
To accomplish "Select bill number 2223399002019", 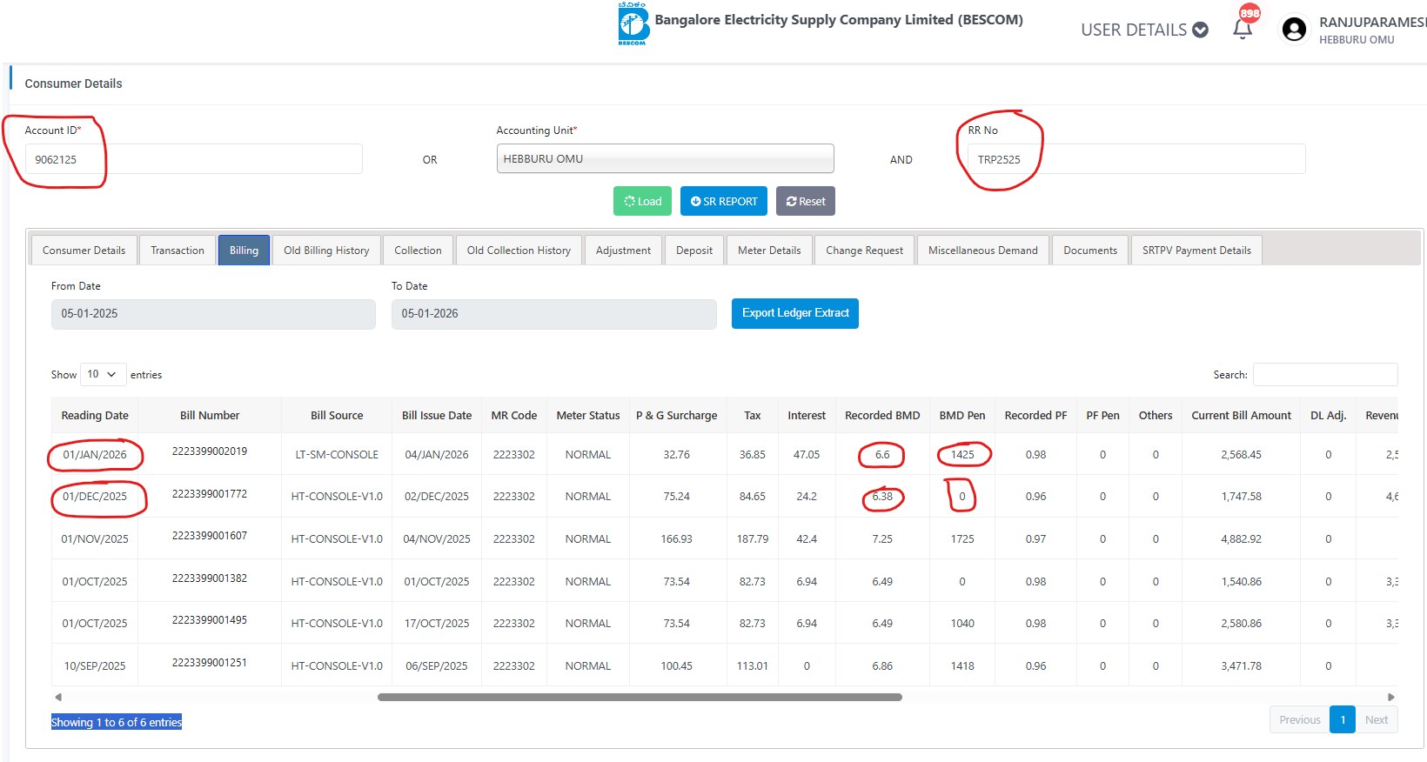I will 210,451.
